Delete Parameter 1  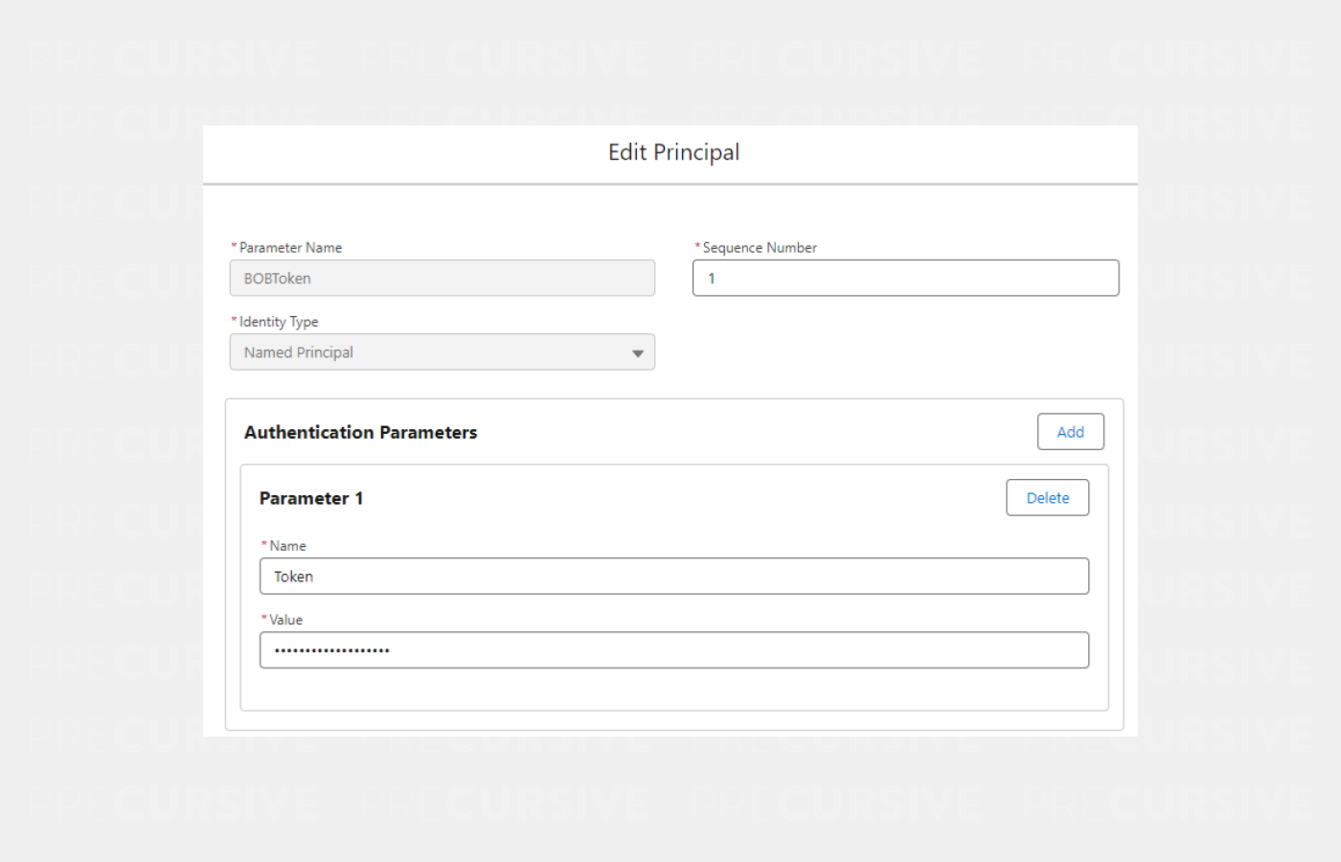(x=1047, y=498)
